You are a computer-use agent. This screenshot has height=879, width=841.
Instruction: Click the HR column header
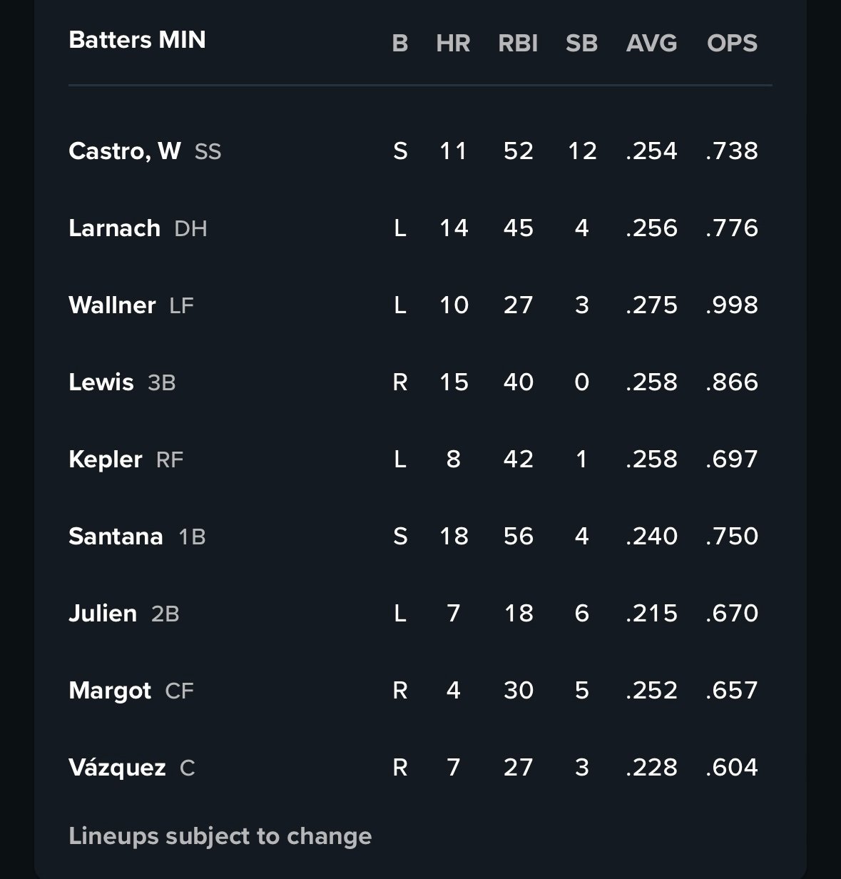click(453, 44)
